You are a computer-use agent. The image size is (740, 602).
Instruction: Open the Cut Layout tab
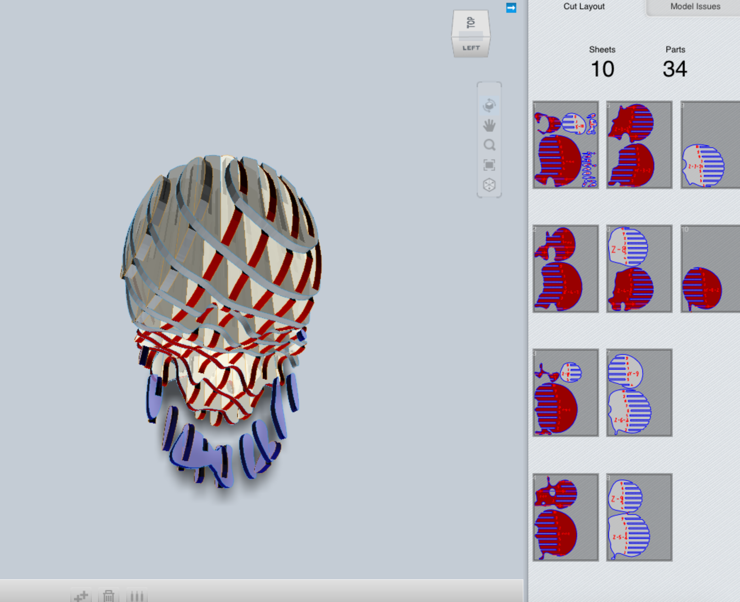(x=584, y=6)
